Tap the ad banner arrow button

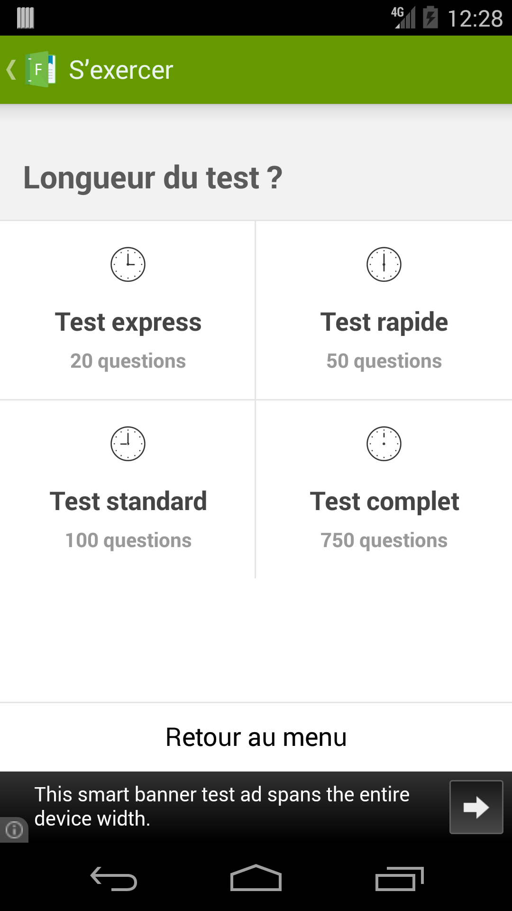[x=476, y=807]
